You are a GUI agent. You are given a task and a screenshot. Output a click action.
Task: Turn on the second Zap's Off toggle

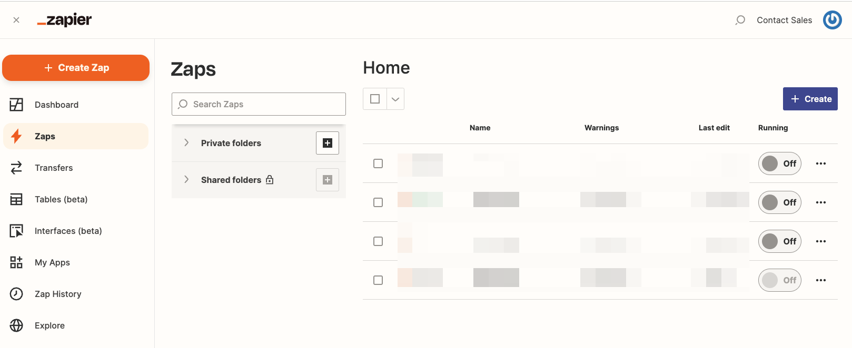coord(780,202)
